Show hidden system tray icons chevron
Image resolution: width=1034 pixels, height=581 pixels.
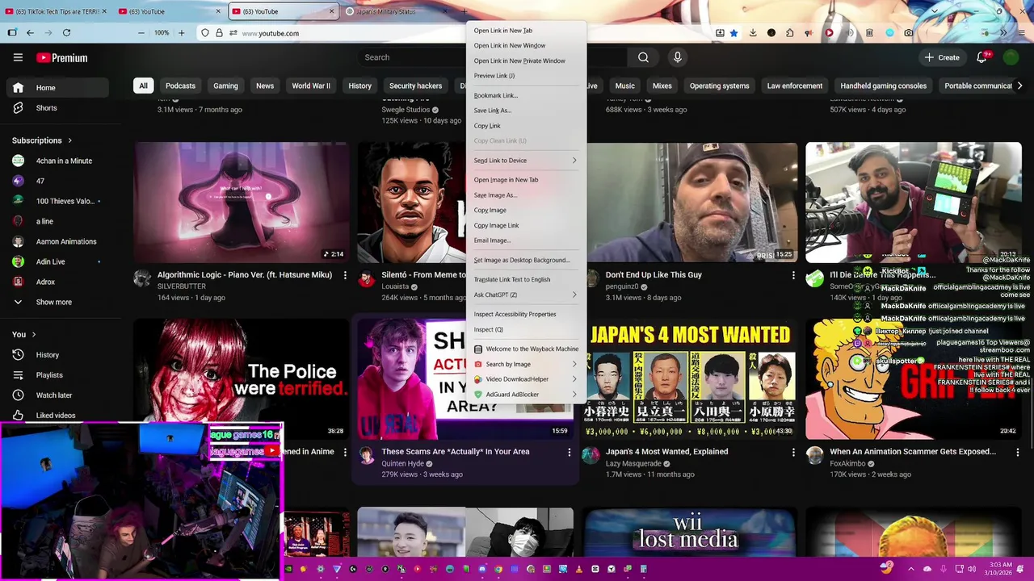911,569
